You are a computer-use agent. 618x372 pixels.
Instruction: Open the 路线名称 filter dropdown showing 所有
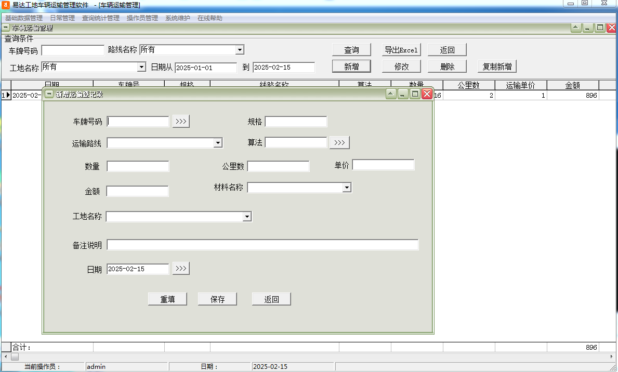pyautogui.click(x=240, y=49)
